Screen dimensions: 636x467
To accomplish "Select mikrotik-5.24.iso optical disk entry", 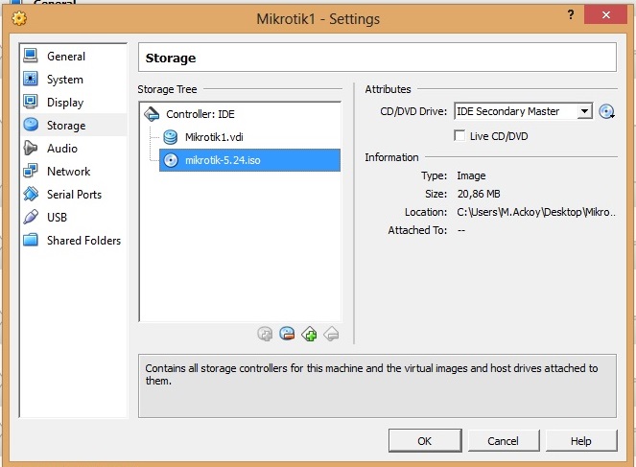I will 249,160.
